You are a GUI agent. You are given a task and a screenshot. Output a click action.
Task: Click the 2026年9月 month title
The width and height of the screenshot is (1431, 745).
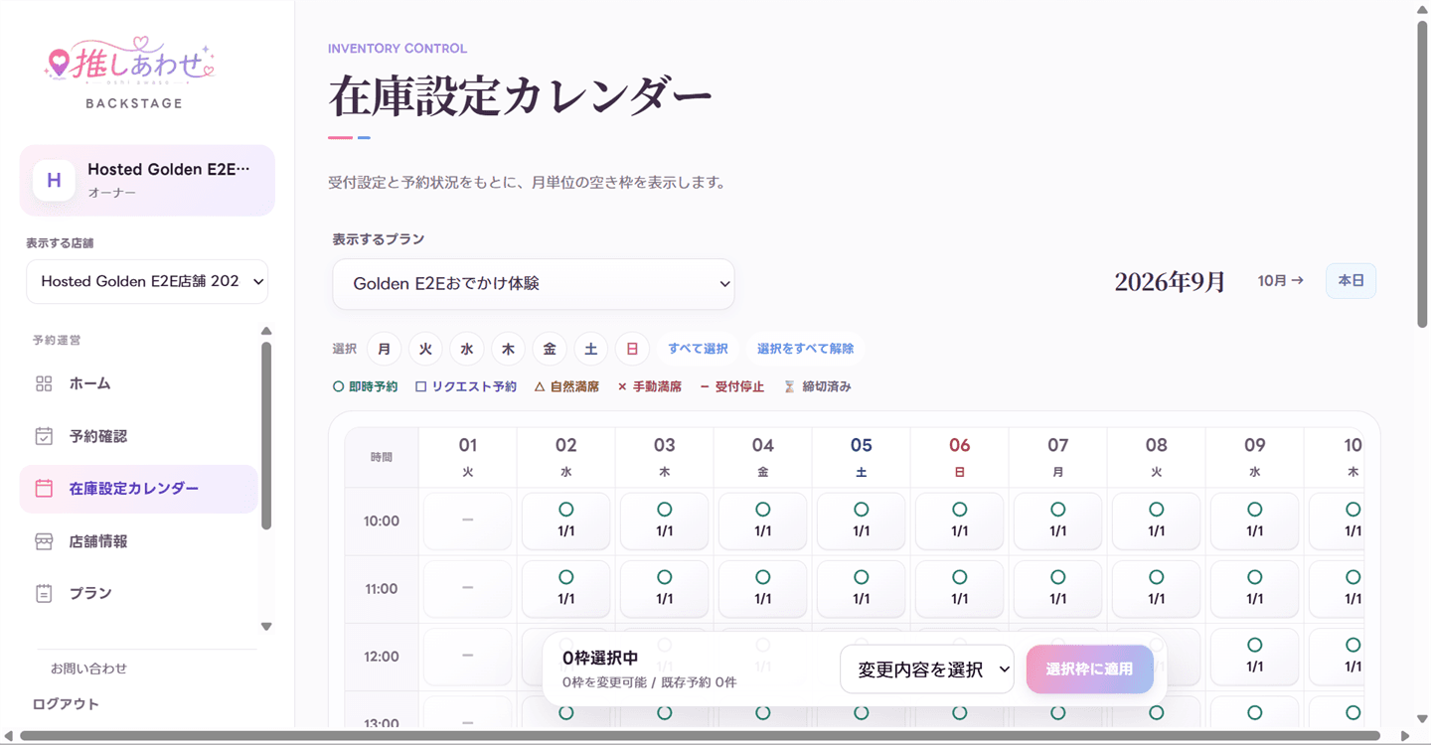[1170, 282]
